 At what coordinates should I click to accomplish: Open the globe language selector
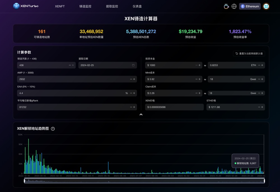pyautogui.click(x=234, y=6)
